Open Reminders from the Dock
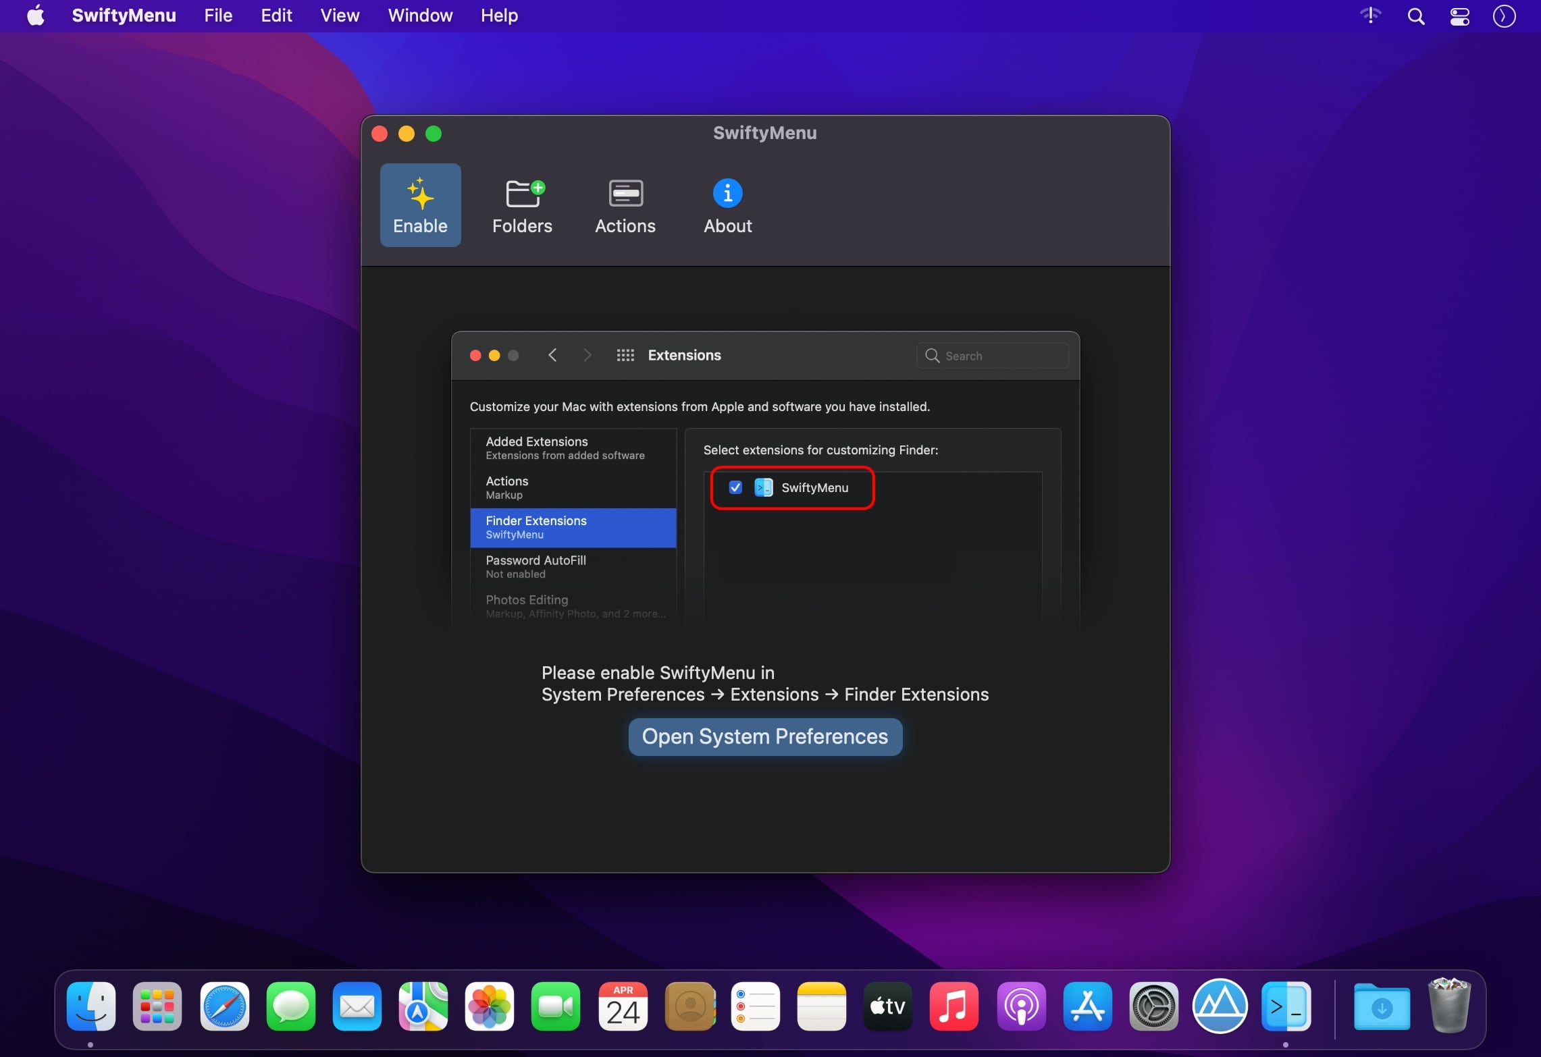This screenshot has width=1541, height=1057. click(755, 1006)
